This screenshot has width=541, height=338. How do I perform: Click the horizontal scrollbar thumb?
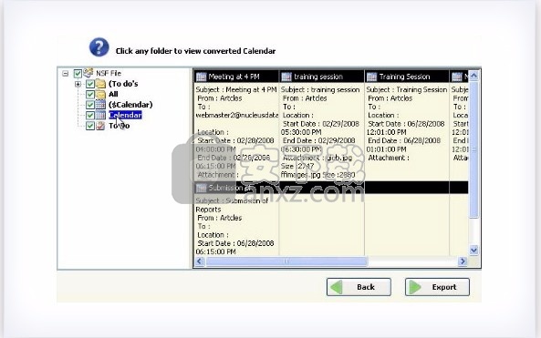coord(286,261)
